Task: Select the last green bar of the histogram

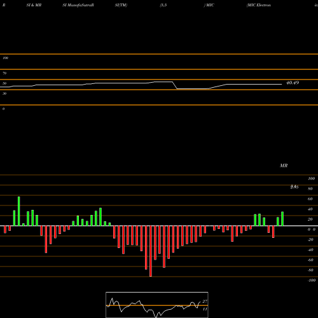Action: (x=282, y=219)
